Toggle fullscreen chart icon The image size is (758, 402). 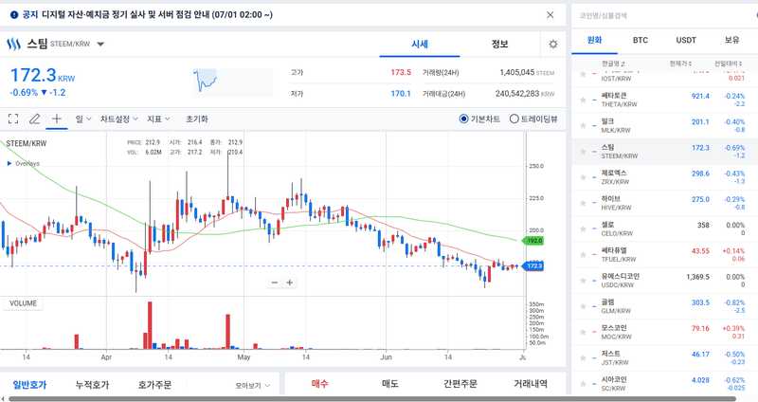tap(13, 119)
